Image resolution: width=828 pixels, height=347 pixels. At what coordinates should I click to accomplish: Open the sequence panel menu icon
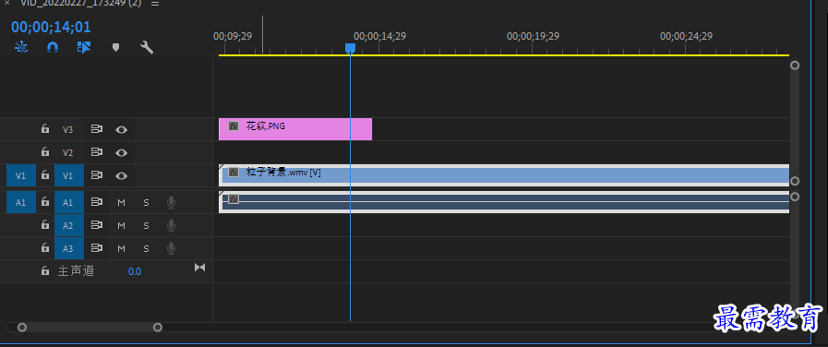point(155,3)
